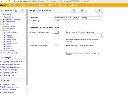Select symbol 09 '0 Nichts 3'
128x95 pixels.
pos(8,49)
